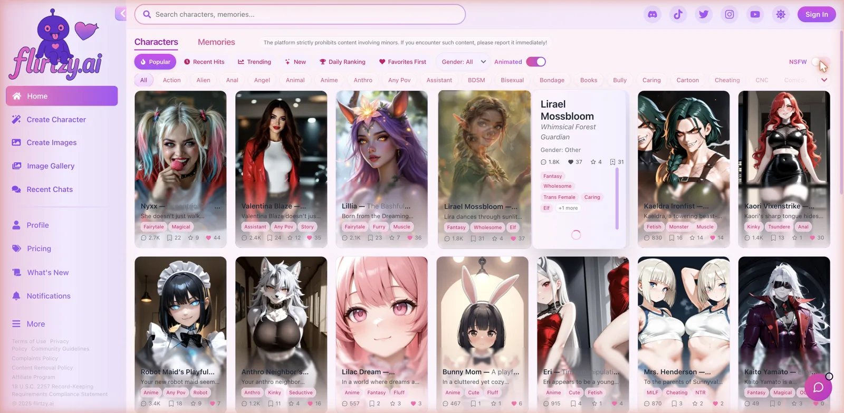Collapse the sidebar with the arrow
The image size is (844, 413).
tap(121, 14)
